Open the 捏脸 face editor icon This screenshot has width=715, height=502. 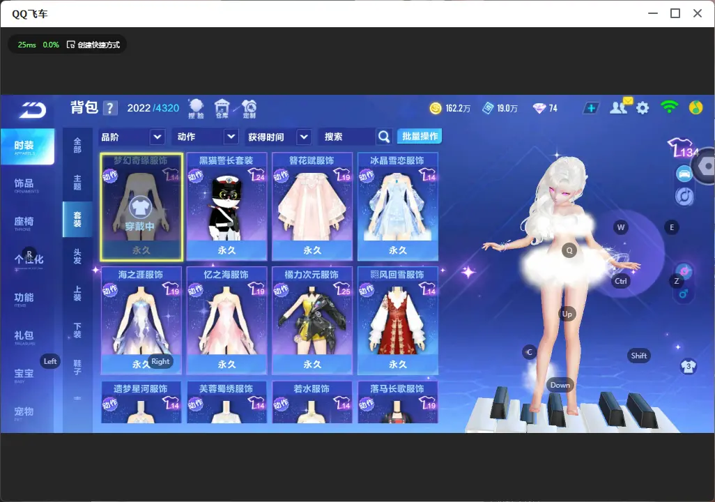(x=196, y=108)
